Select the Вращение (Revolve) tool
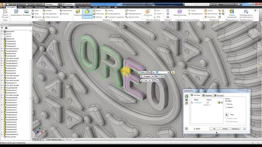Image resolution: width=262 pixels, height=147 pixels. tap(27, 13)
